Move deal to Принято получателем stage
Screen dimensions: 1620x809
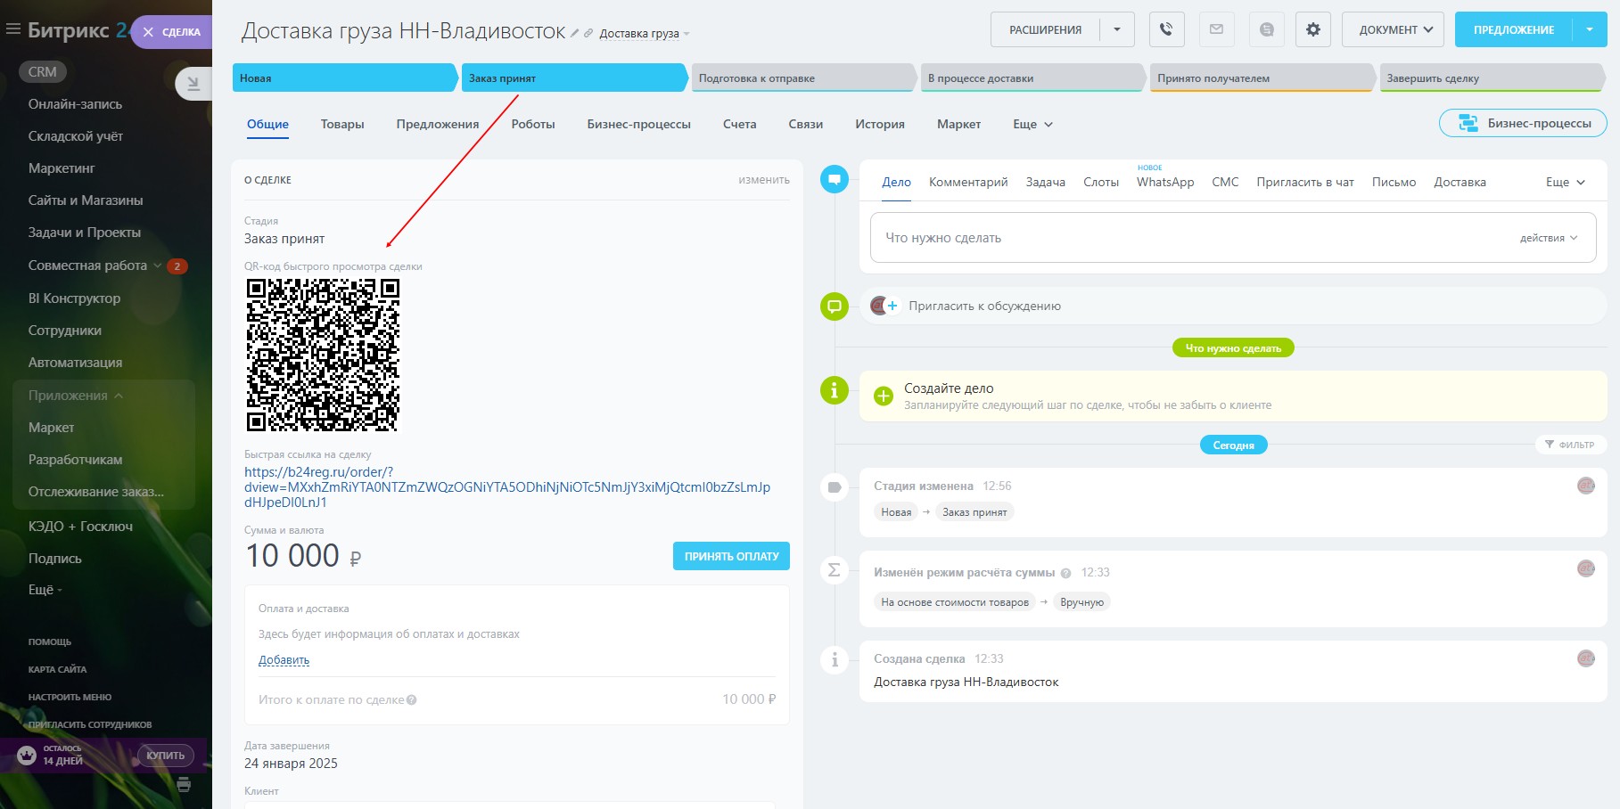(x=1262, y=78)
